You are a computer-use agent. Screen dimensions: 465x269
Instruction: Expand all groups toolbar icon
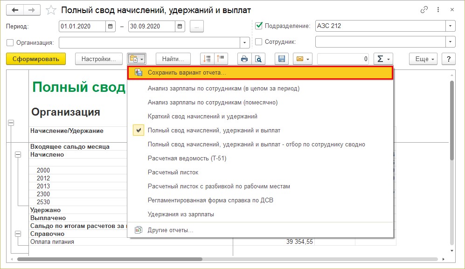(x=207, y=59)
